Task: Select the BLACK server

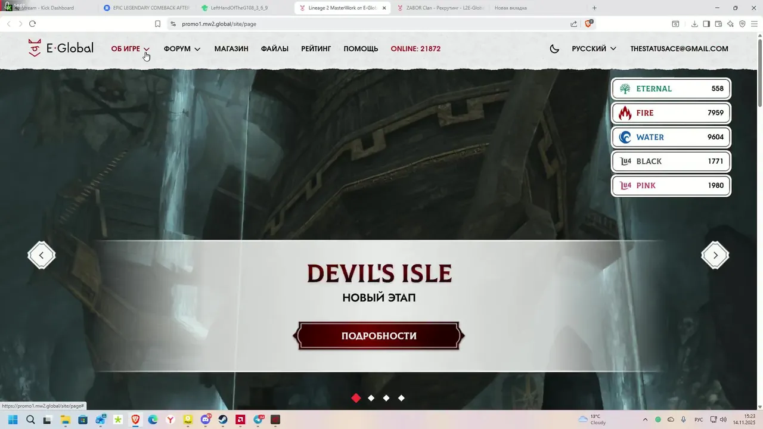Action: click(671, 161)
